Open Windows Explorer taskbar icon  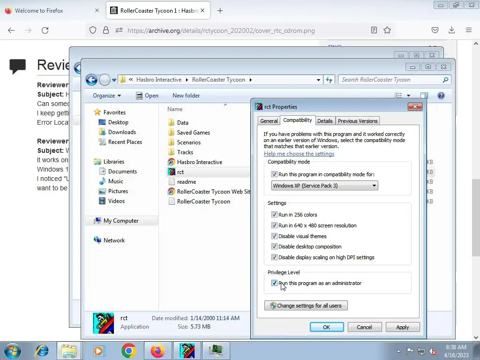click(69, 351)
